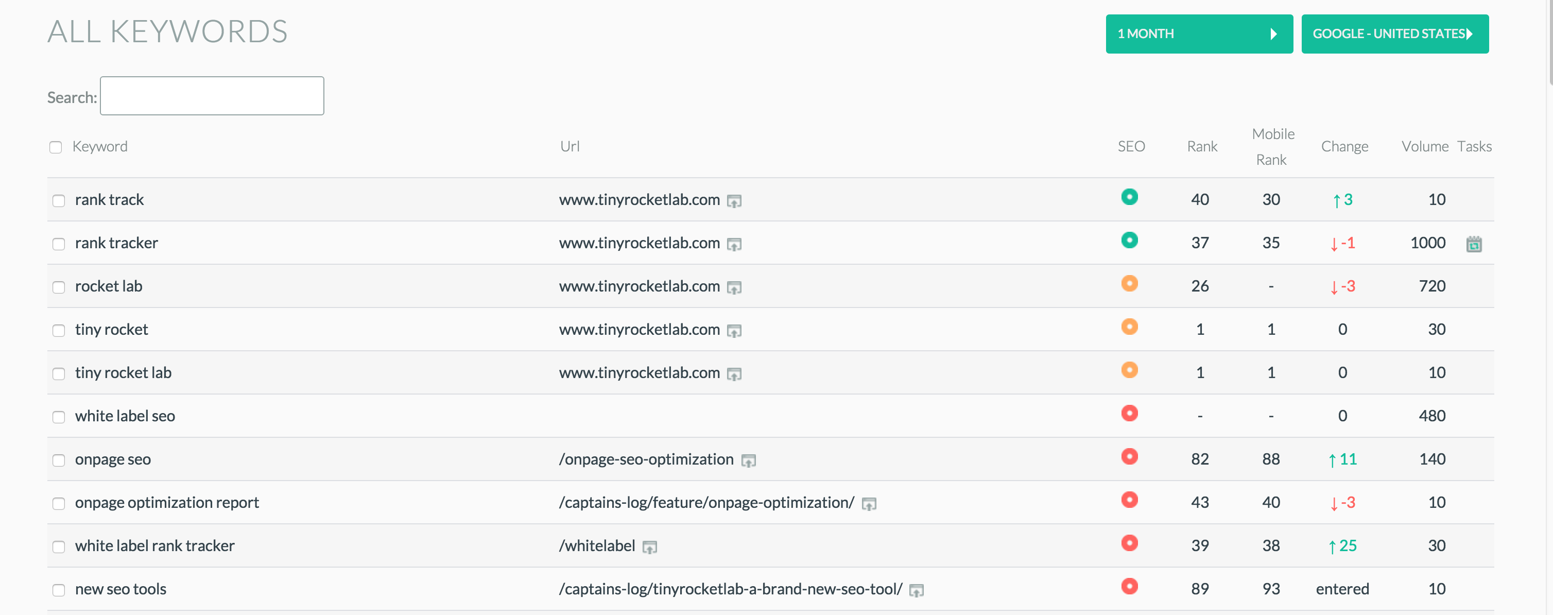Tick the select-all checkbox beside Keyword header
The width and height of the screenshot is (1553, 615).
(x=56, y=147)
